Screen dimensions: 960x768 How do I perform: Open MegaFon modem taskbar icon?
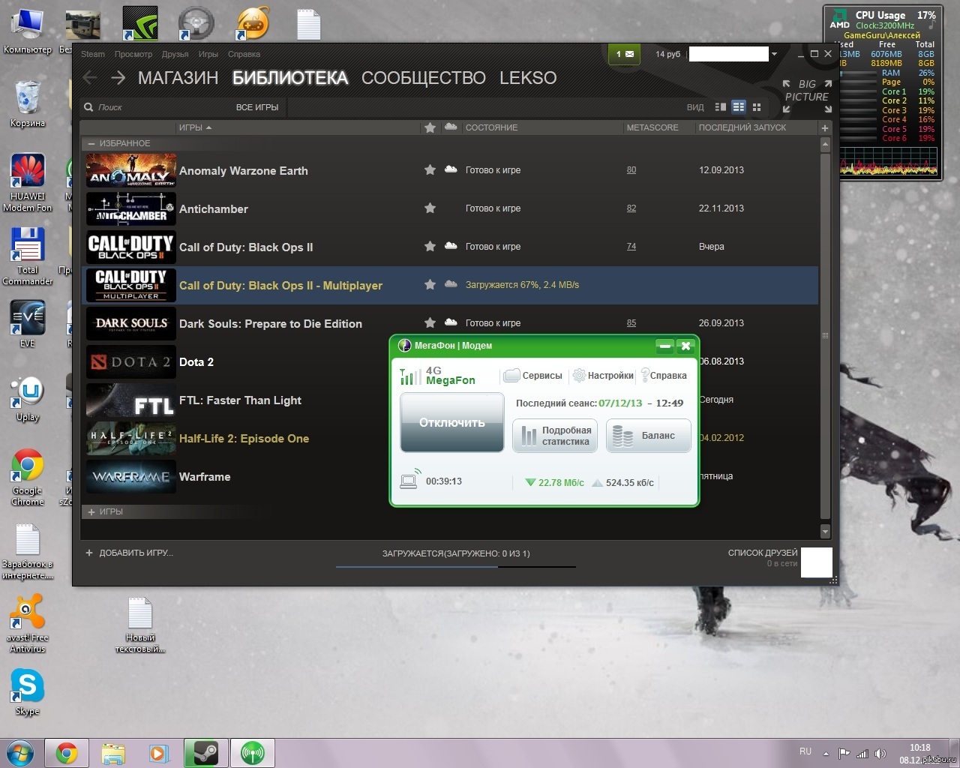coord(253,753)
